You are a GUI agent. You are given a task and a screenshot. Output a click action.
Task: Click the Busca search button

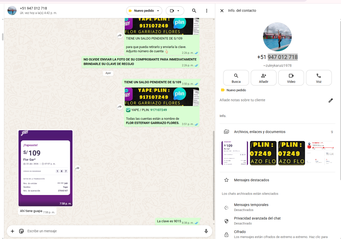[236, 78]
